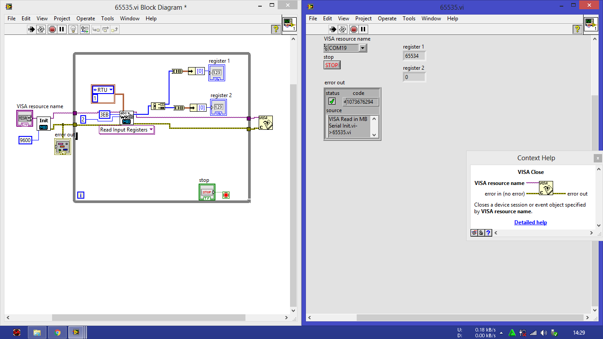This screenshot has height=339, width=603.
Task: Pause execution in Block Diagram toolbar
Action: point(62,30)
